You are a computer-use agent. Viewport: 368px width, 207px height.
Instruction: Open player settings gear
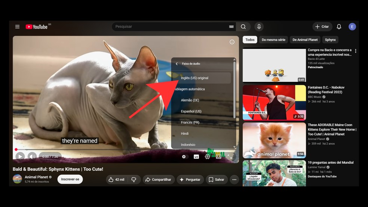coord(207,157)
